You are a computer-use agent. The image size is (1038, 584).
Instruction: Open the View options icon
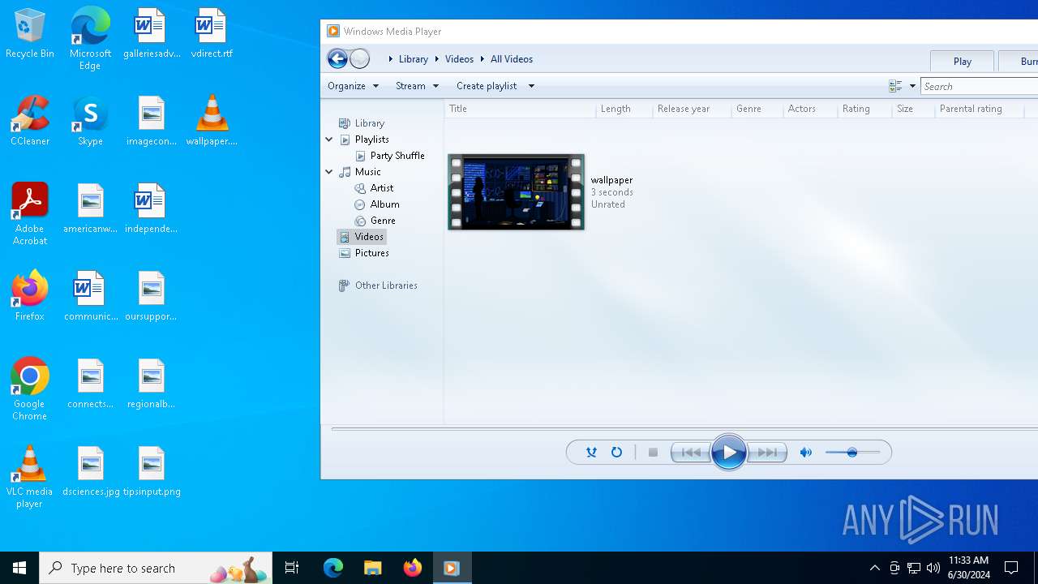click(x=895, y=86)
